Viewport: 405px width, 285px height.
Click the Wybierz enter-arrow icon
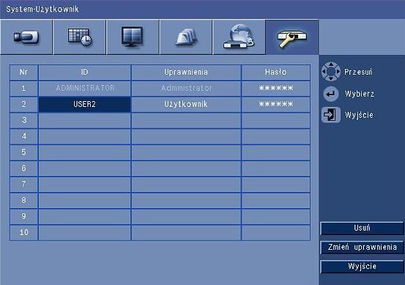[331, 94]
